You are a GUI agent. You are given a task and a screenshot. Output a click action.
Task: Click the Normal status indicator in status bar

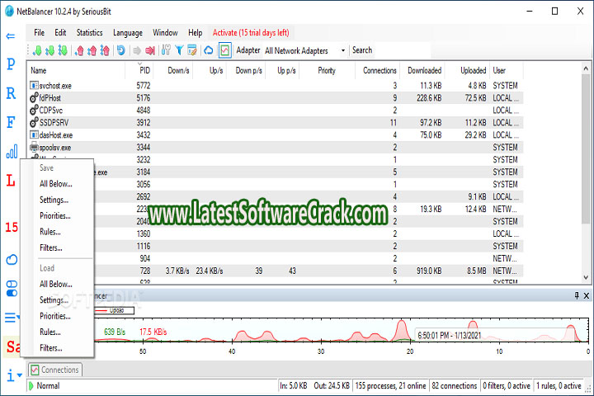pos(44,386)
